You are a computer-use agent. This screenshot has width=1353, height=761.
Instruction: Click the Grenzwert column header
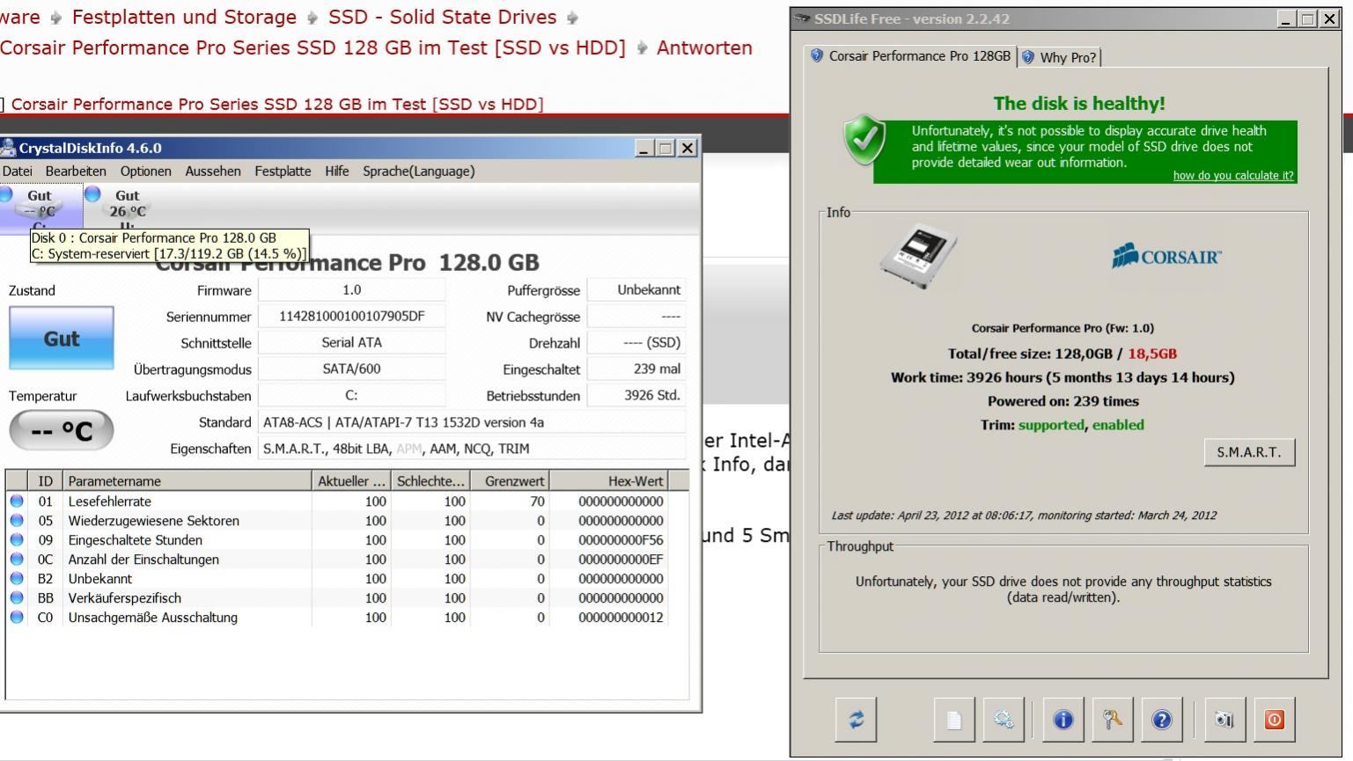coord(510,481)
